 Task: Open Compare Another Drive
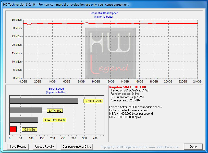(77, 147)
